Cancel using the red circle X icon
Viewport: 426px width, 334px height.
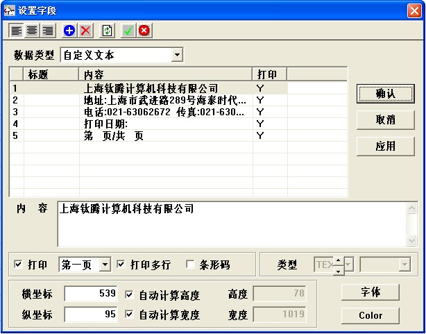pyautogui.click(x=144, y=31)
